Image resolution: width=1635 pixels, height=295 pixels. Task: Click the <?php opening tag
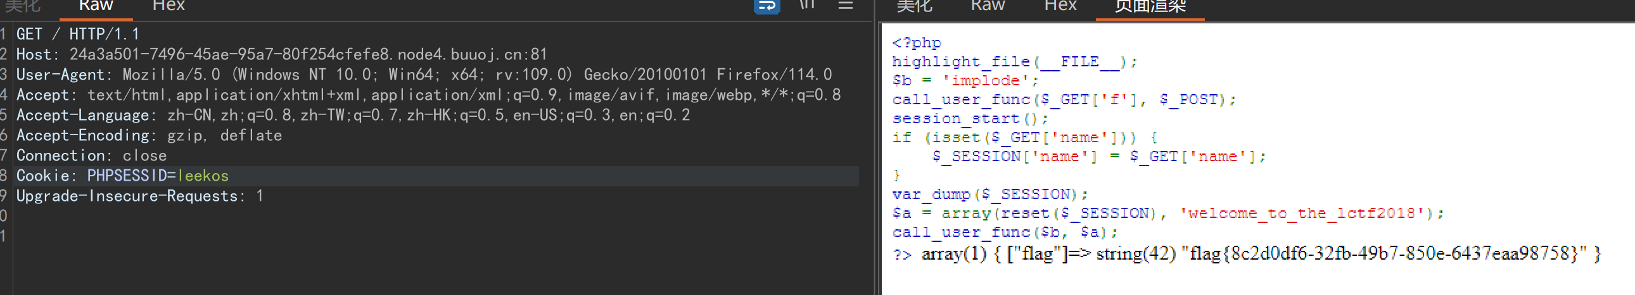coord(917,43)
